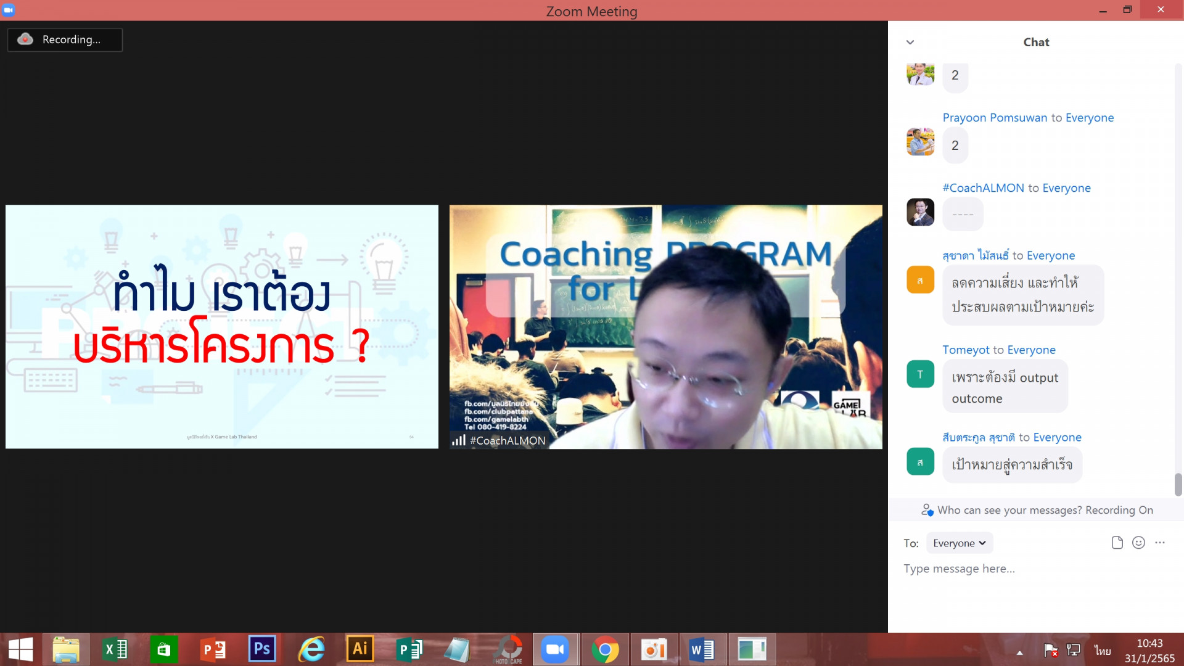1184x666 pixels.
Task: Click the chat panel scrollbar thumb
Action: click(x=1178, y=484)
